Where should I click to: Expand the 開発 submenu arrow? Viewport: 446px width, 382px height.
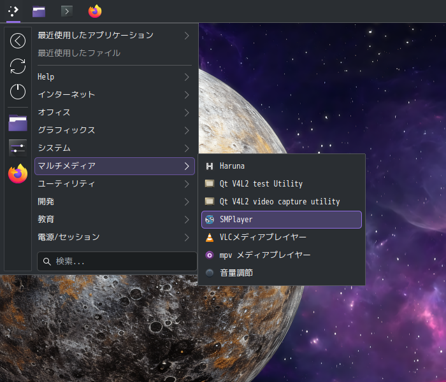[187, 202]
